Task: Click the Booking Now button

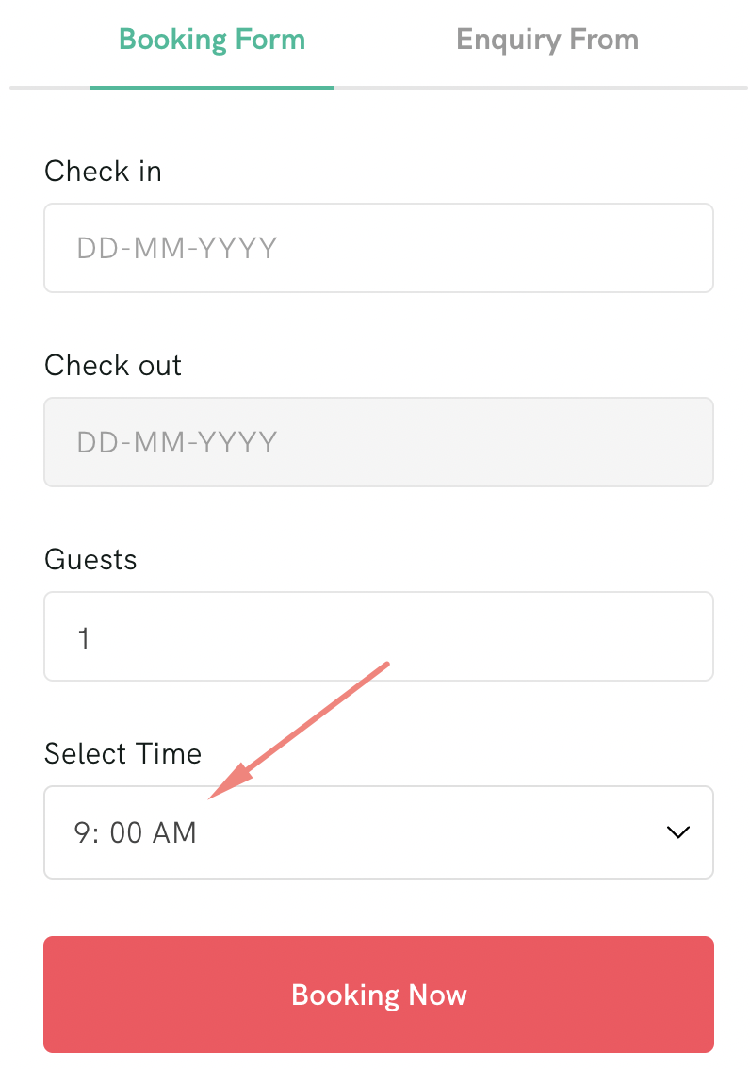Action: click(379, 995)
